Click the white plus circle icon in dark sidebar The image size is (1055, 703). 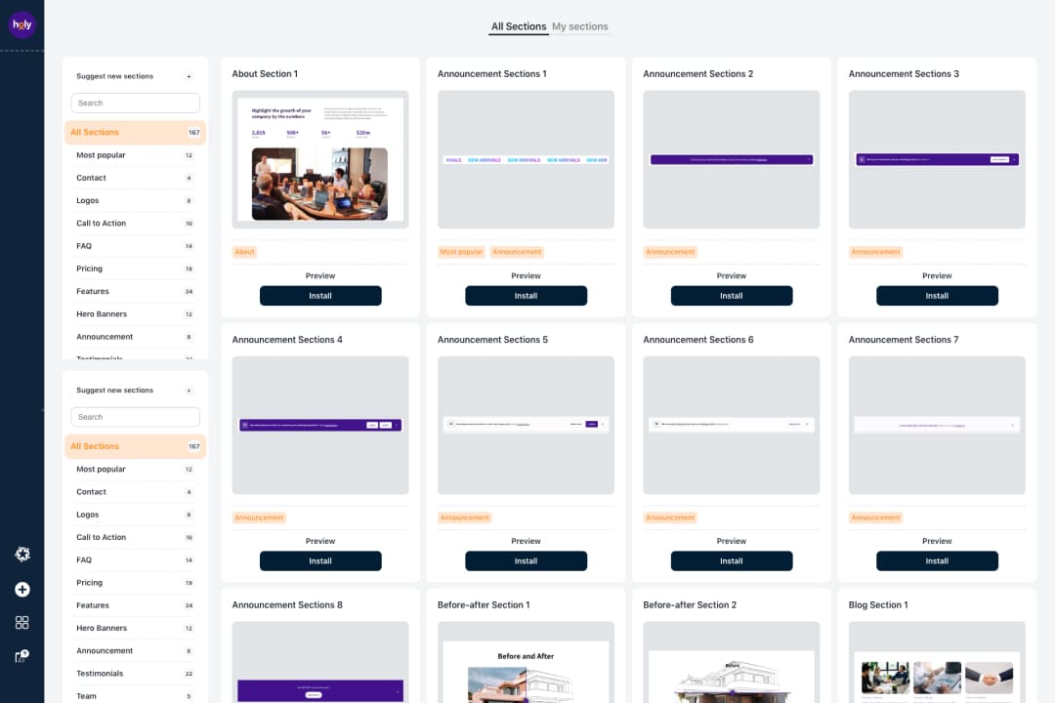pos(22,590)
